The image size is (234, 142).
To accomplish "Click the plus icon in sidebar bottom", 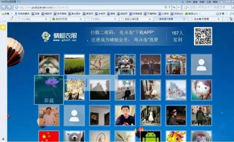I will click(3, 139).
